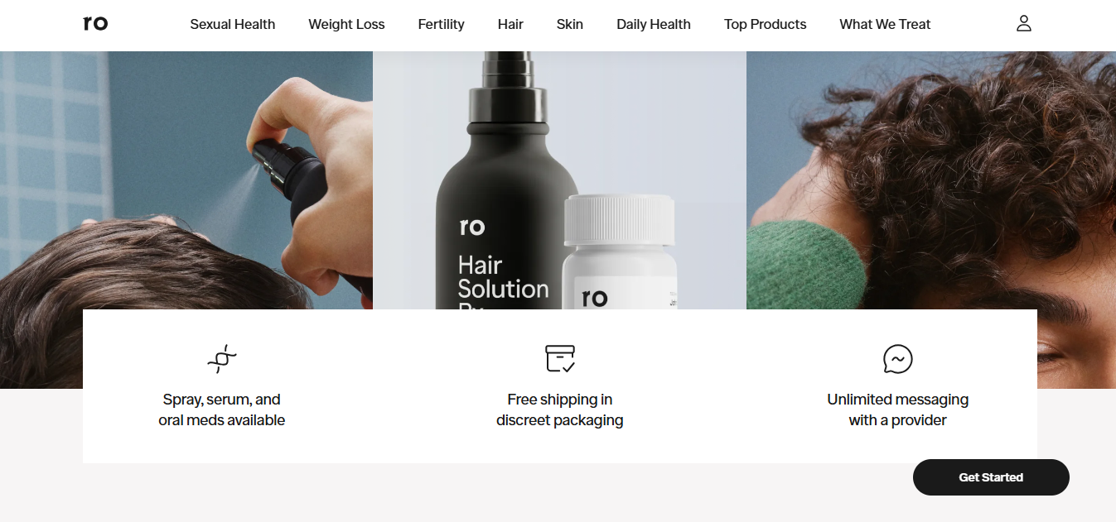
Task: Expand the Hair navigation item
Action: (x=510, y=25)
